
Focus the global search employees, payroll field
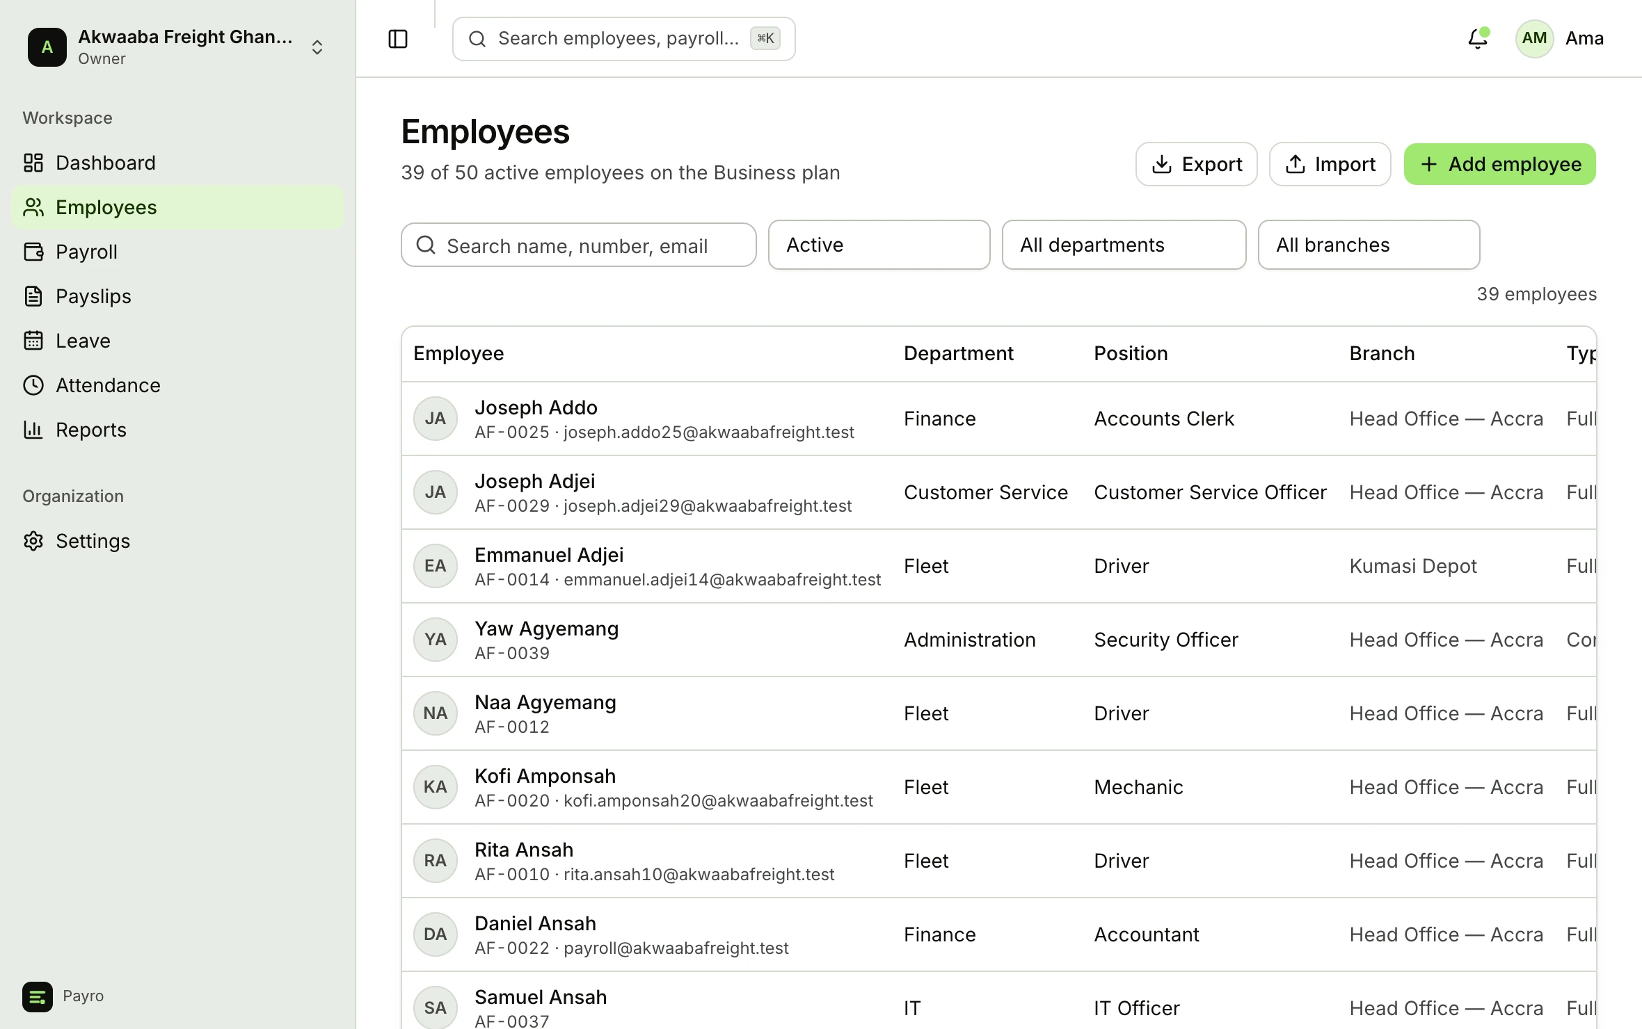(x=623, y=39)
